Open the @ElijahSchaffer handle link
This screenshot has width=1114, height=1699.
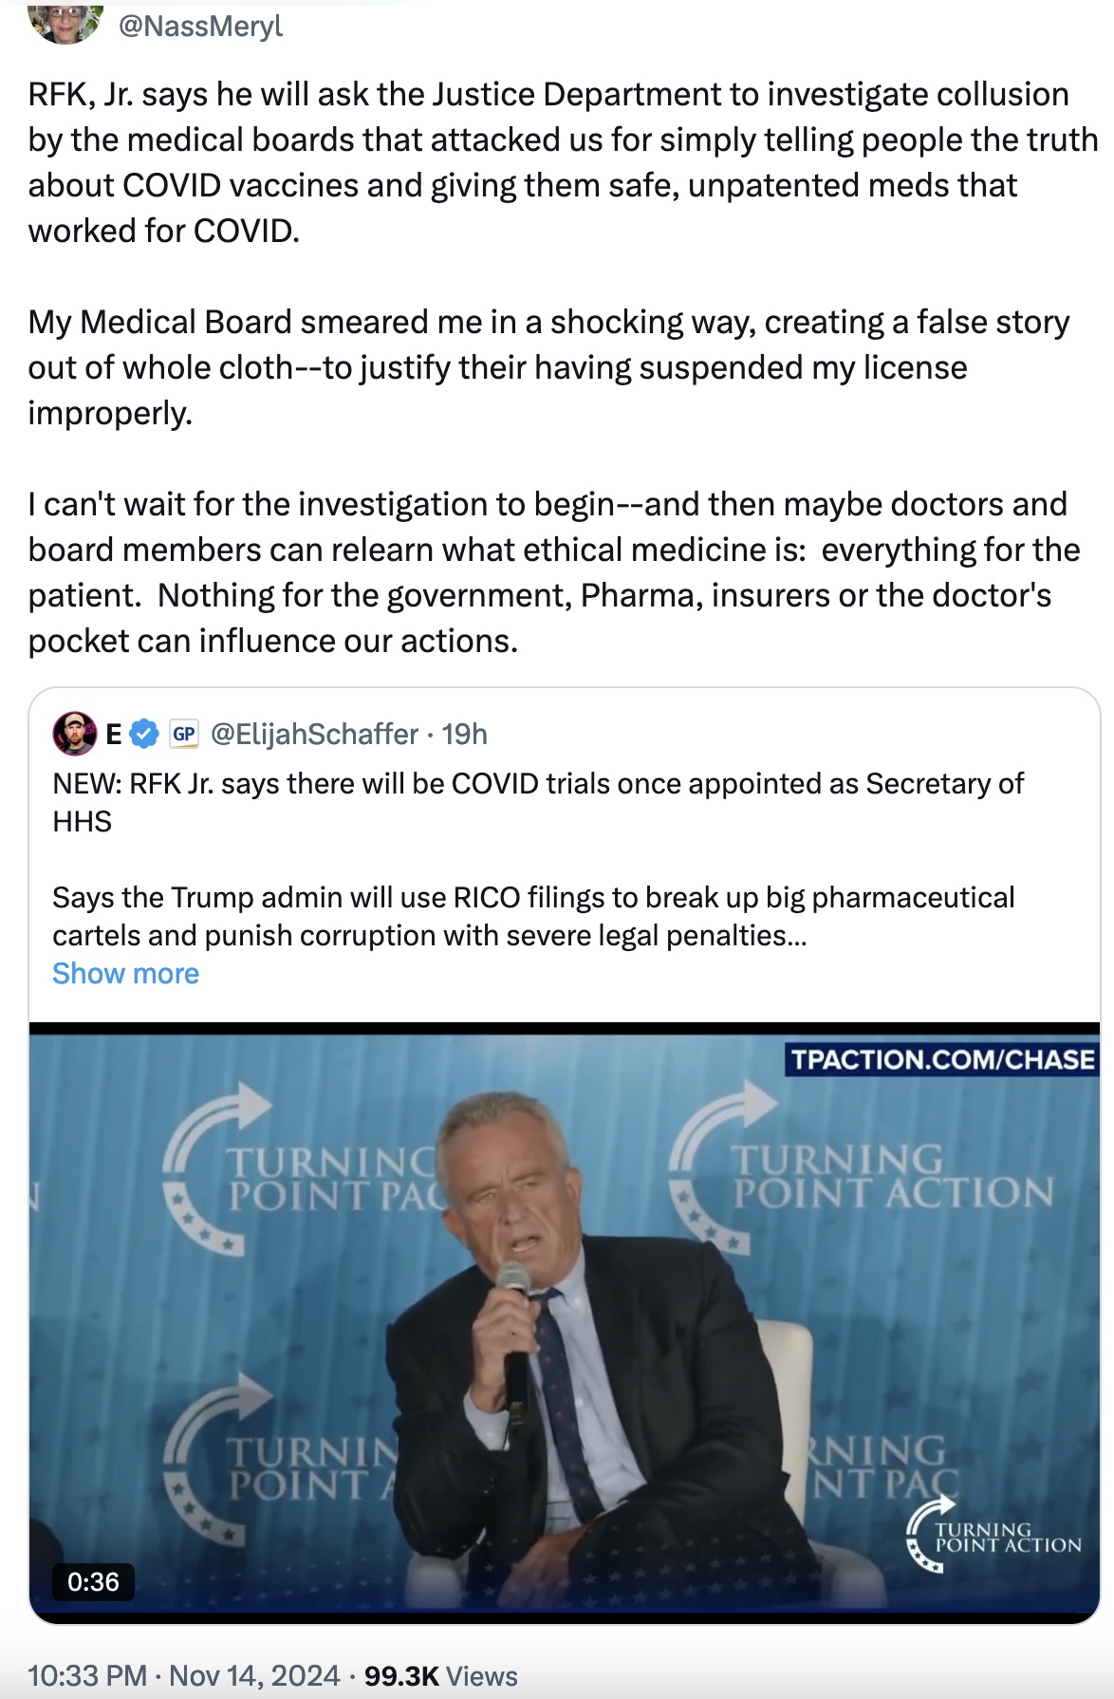(314, 734)
